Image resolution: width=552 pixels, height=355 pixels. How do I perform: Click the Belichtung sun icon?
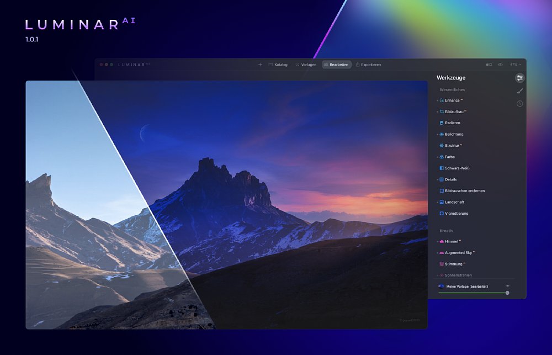coord(442,134)
